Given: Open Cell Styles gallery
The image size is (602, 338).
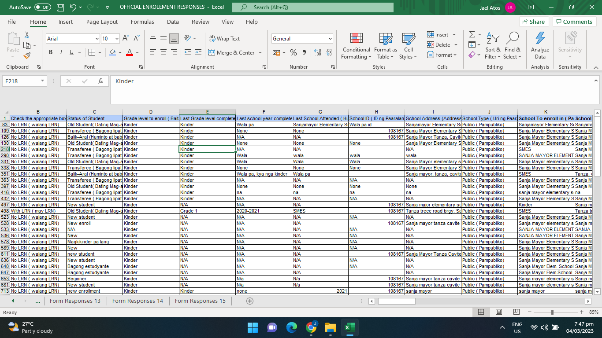Looking at the screenshot, I should 409,46.
